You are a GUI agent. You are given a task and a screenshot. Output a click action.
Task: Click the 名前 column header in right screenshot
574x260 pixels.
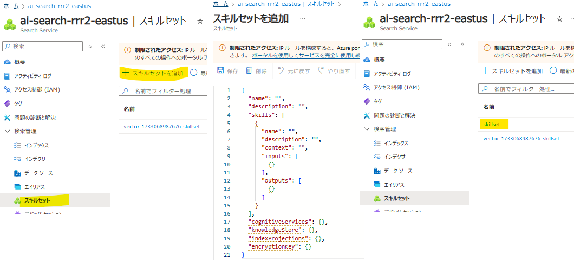pos(488,107)
